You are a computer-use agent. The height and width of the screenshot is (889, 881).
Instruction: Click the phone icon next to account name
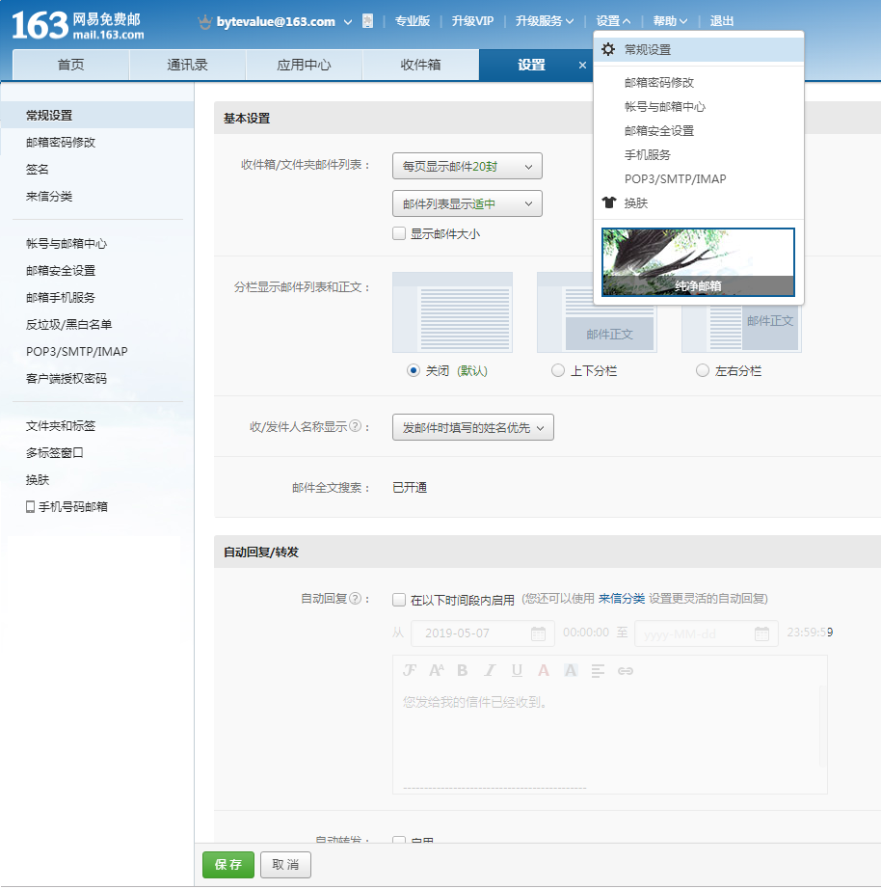point(367,21)
